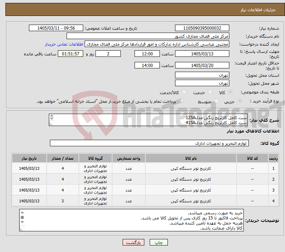Click the scroll up arrow of description box
Image resolution: width=285 pixels, height=252 pixels.
pyautogui.click(x=52, y=116)
